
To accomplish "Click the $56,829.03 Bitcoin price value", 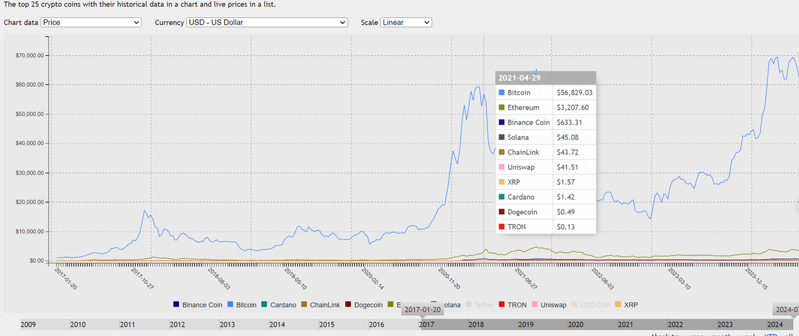I will [x=574, y=92].
